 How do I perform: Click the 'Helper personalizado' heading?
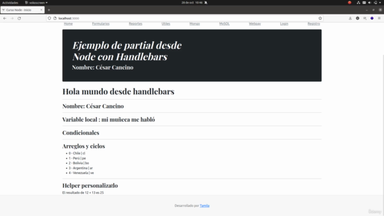click(90, 185)
